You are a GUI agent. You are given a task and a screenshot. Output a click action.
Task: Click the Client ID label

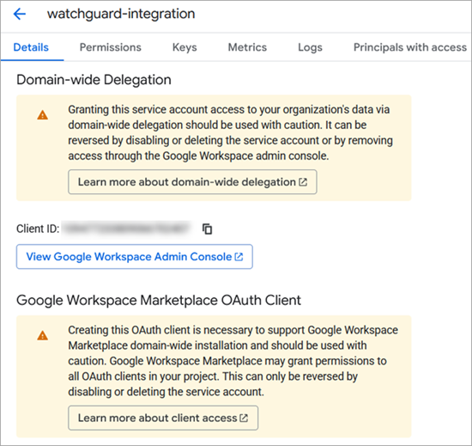click(x=39, y=229)
